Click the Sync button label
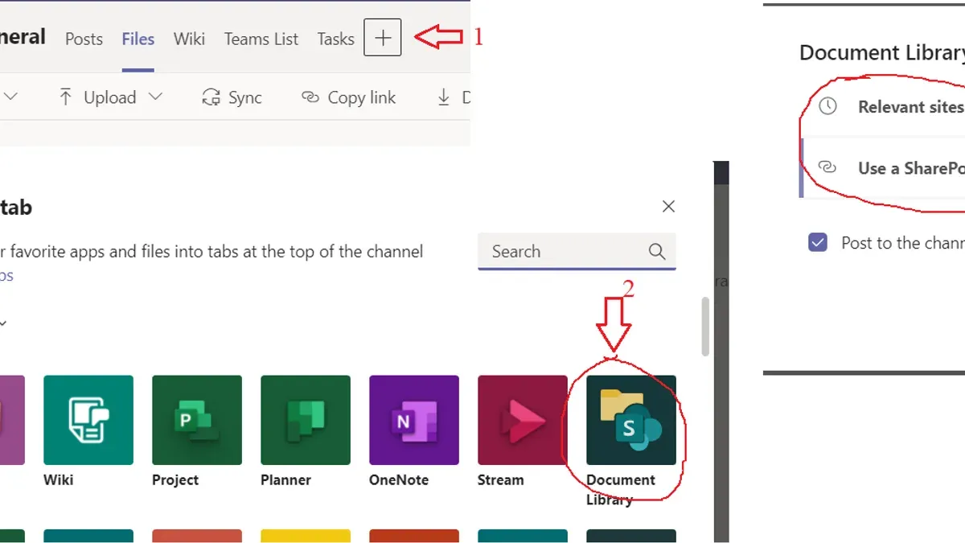965x543 pixels. [245, 97]
